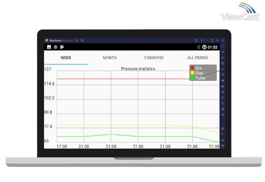Open the multi-instance manager icon in sidebar
The height and width of the screenshot is (182, 265).
tap(223, 103)
